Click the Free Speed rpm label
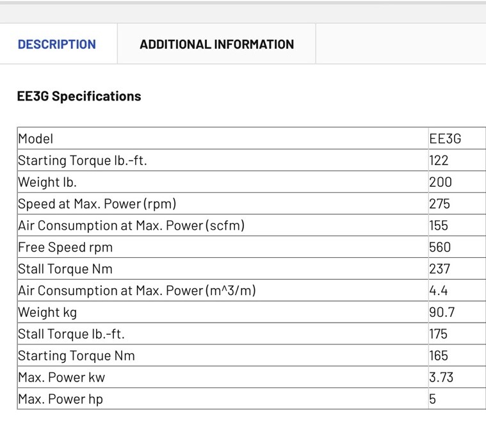Viewport: 486px width, 425px height. [x=65, y=247]
